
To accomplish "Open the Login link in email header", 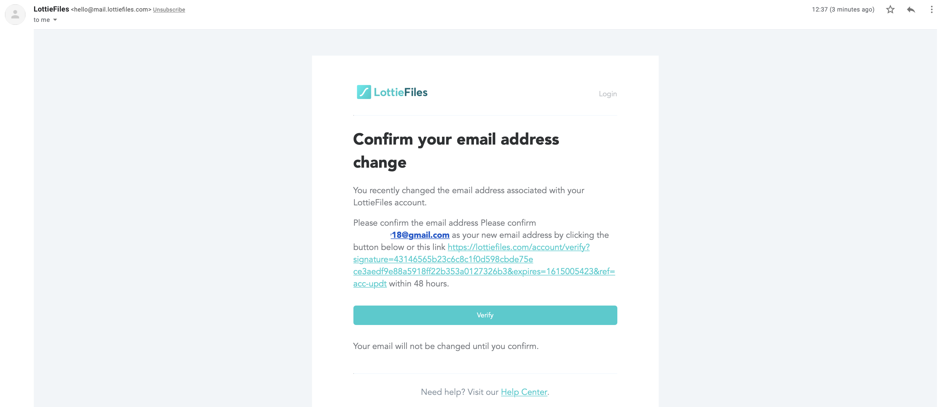I will pos(608,94).
